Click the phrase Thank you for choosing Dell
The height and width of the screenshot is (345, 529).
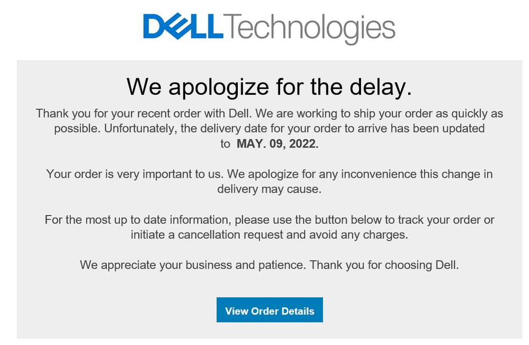click(384, 265)
